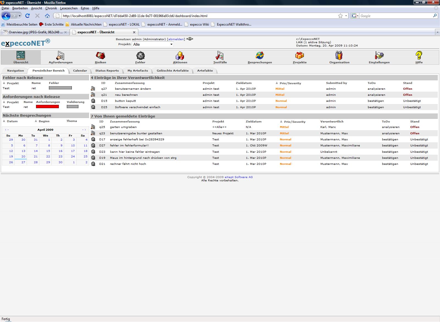The height and width of the screenshot is (322, 440).
Task: Select April 21 in the calendar
Action: coord(36,156)
